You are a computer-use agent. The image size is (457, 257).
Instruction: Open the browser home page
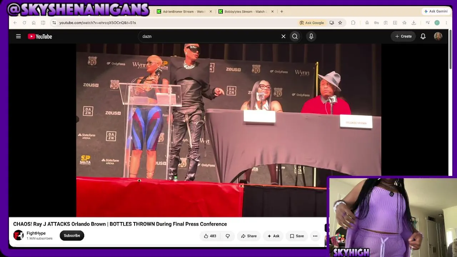coord(34,23)
